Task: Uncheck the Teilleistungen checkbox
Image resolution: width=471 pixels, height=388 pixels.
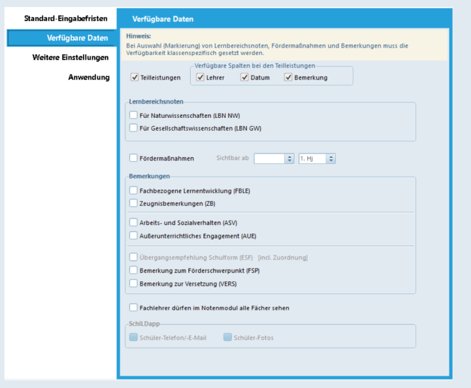Action: point(135,77)
